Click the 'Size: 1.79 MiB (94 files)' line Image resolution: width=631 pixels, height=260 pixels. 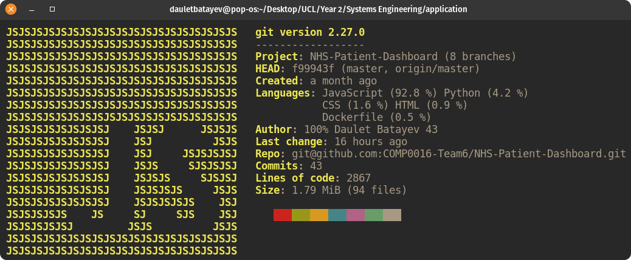click(x=331, y=190)
